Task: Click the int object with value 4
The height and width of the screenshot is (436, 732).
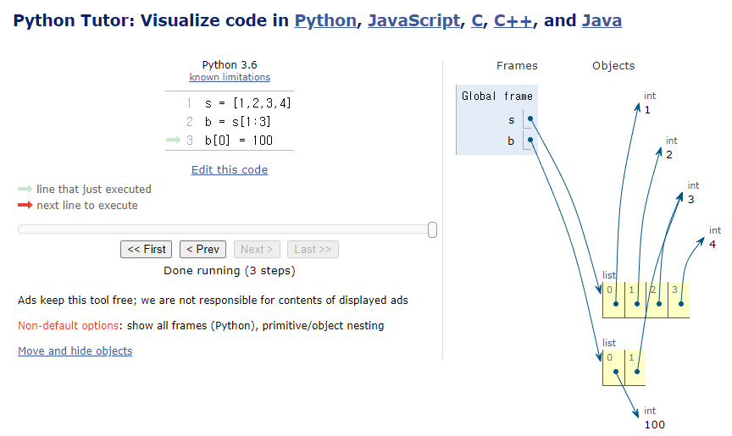Action: [x=715, y=237]
